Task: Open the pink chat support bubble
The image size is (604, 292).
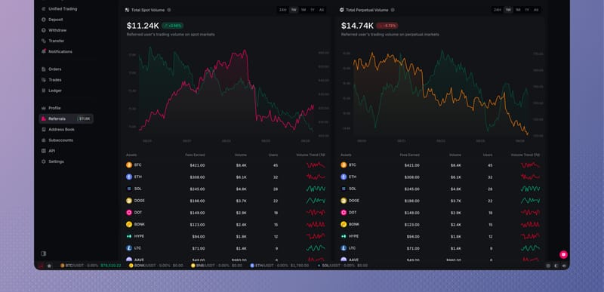Action: click(563, 255)
